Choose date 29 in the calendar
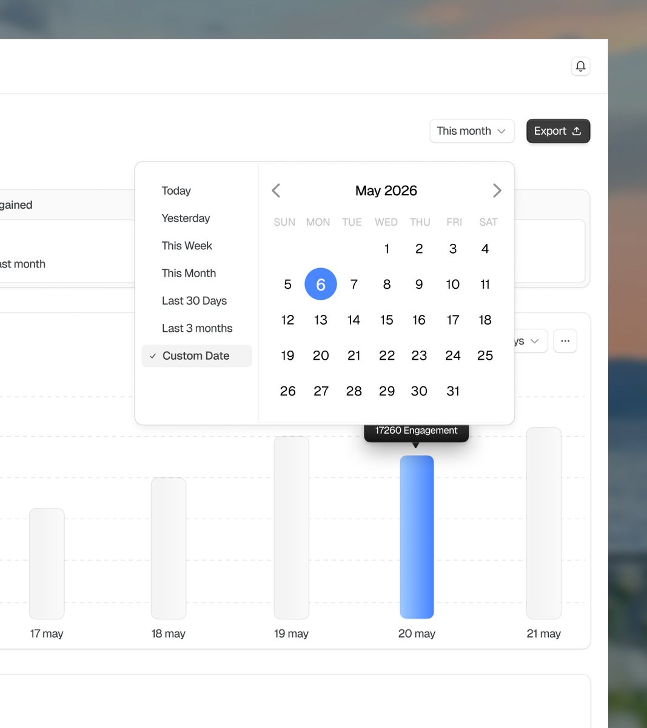The image size is (647, 728). pyautogui.click(x=387, y=391)
